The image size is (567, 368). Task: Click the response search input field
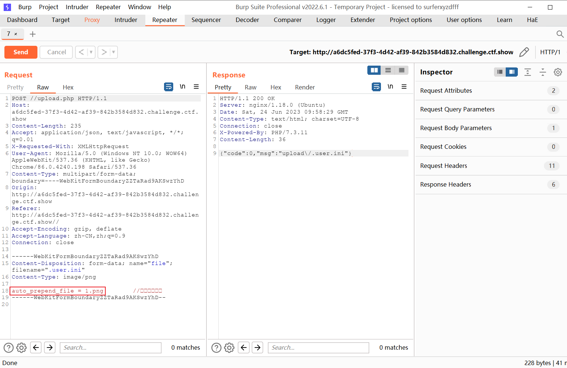318,347
